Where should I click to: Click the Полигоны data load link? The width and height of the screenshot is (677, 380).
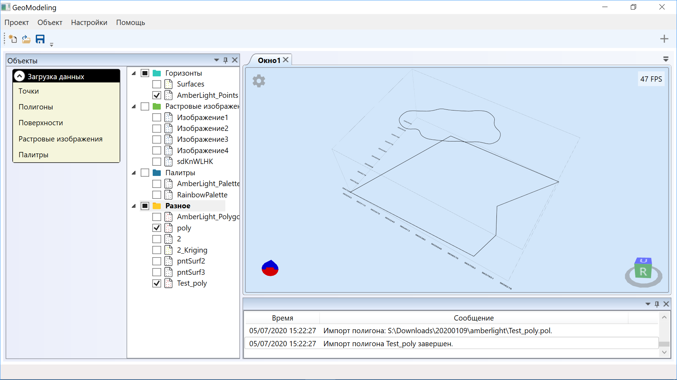pos(36,107)
